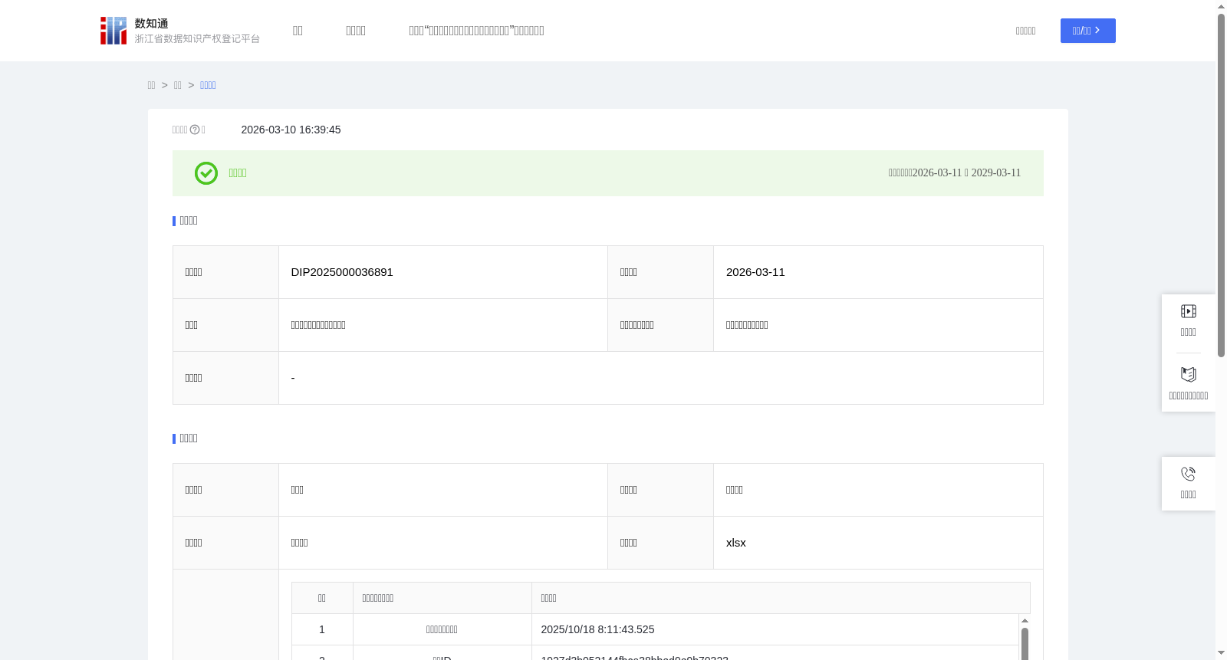Go to the second breadcrumb link

pyautogui.click(x=177, y=85)
